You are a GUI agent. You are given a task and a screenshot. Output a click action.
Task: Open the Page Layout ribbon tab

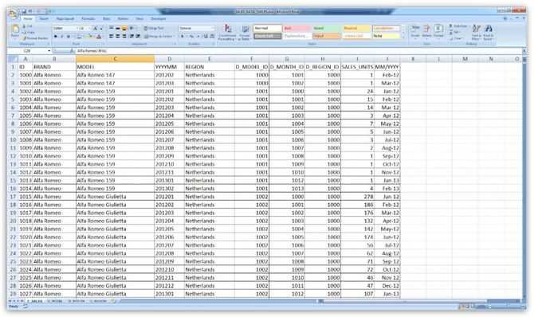(x=65, y=19)
